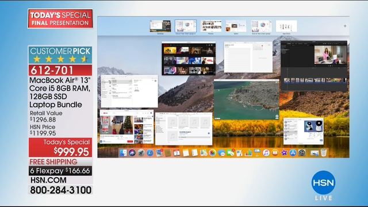Select the YouTube browser window

click(126, 126)
